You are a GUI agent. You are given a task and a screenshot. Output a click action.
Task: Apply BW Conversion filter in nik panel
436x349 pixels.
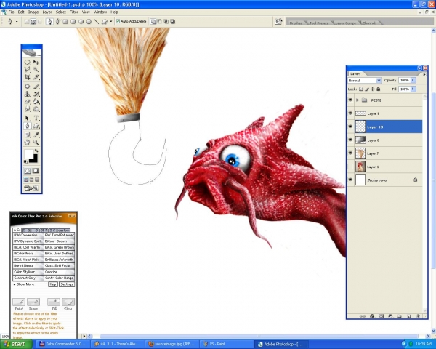28,235
